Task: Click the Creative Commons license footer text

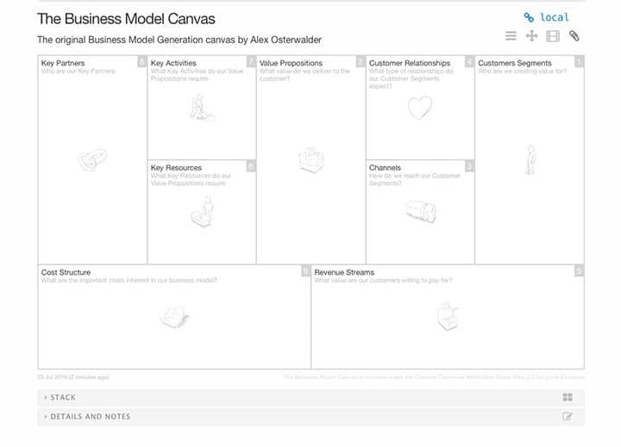Action: pyautogui.click(x=433, y=376)
